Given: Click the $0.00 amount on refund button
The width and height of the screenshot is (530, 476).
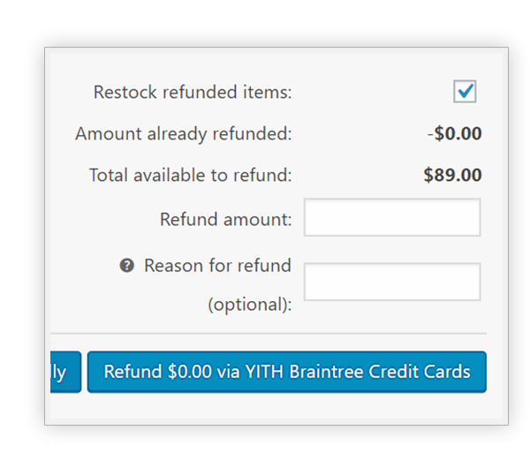Looking at the screenshot, I should click(185, 372).
